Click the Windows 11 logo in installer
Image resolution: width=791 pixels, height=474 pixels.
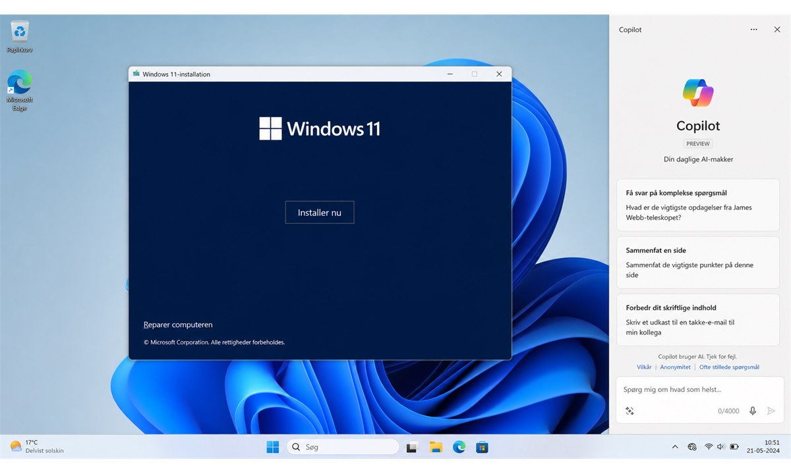pos(320,128)
